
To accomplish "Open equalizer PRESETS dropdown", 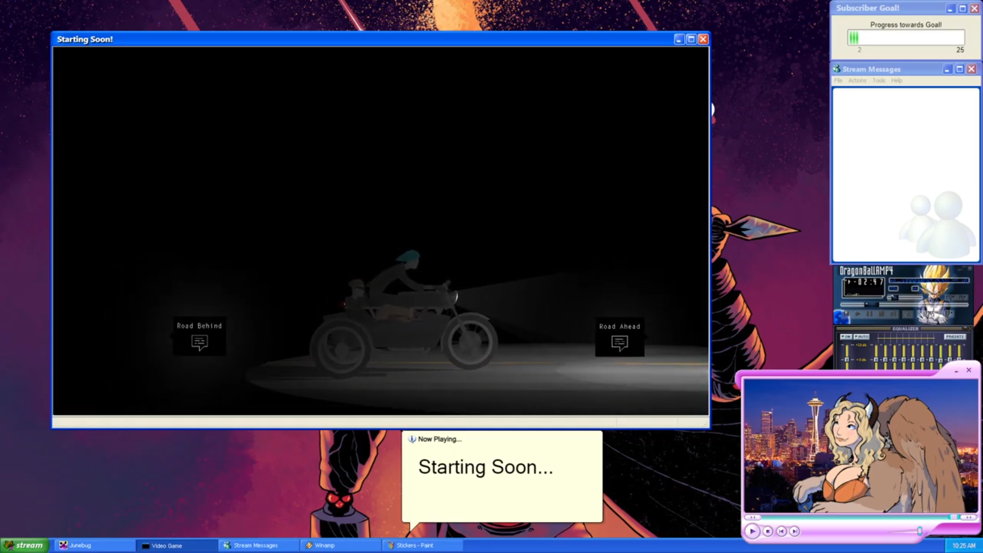I will pyautogui.click(x=954, y=337).
